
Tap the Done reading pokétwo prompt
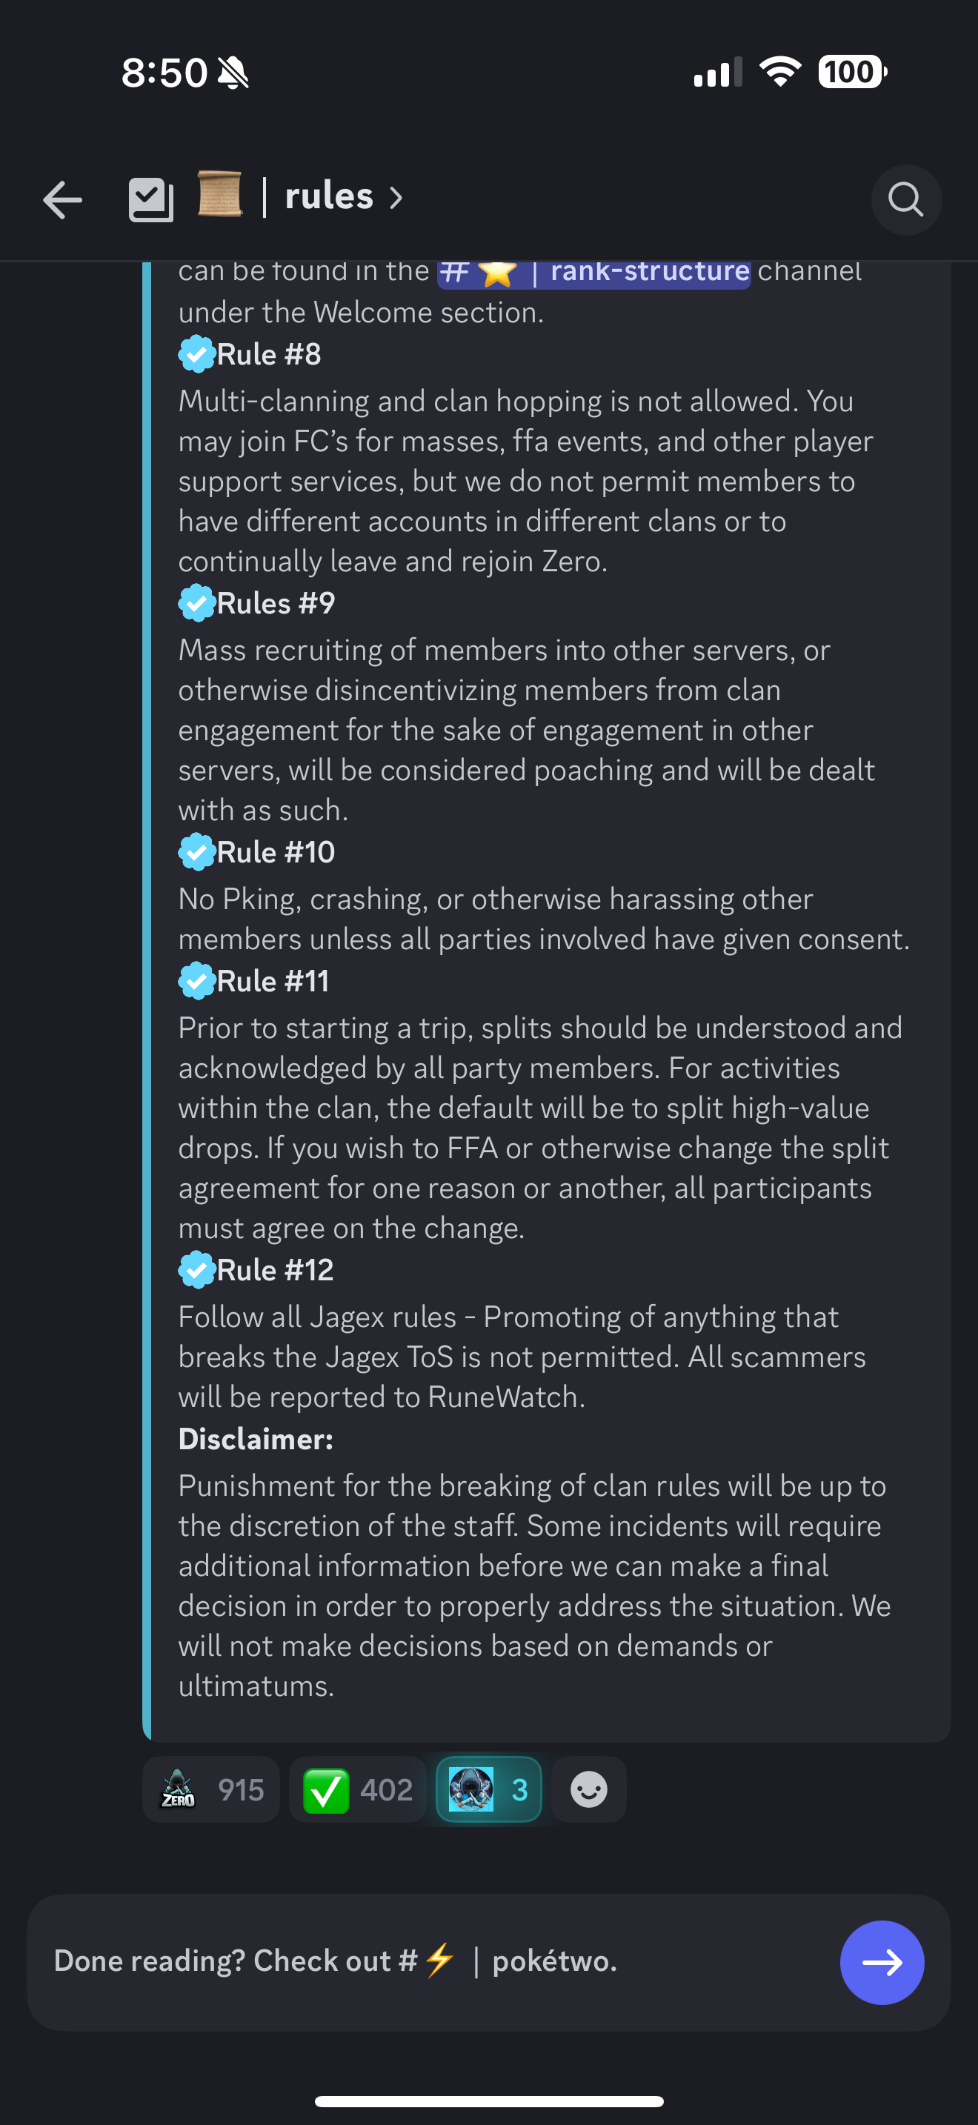pyautogui.click(x=336, y=1961)
